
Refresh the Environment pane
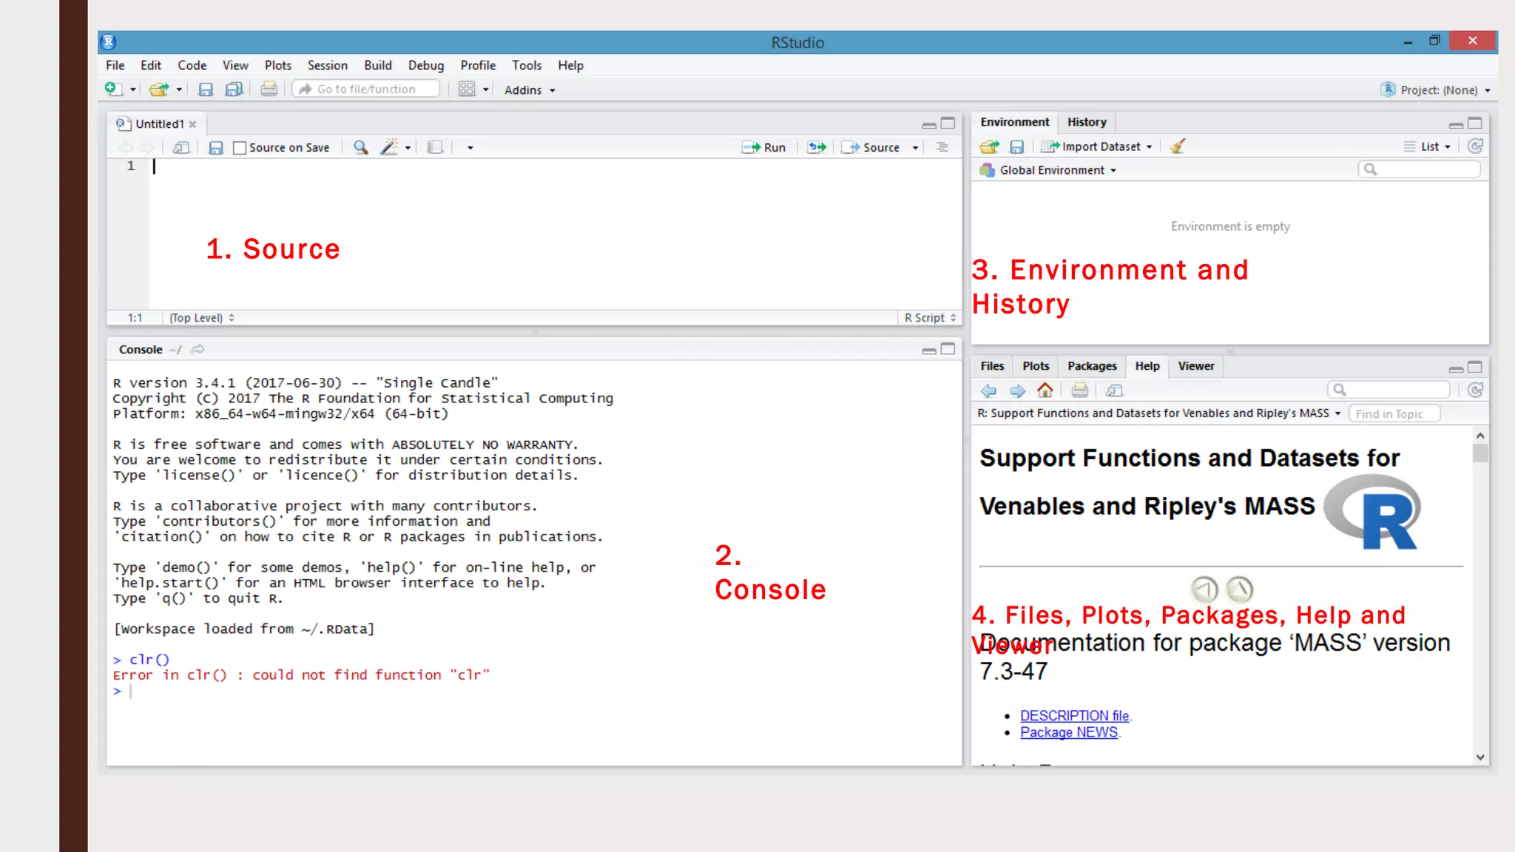[x=1475, y=146]
